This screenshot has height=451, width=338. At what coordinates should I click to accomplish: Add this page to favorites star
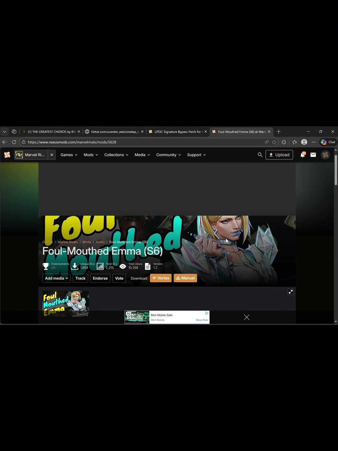click(274, 142)
